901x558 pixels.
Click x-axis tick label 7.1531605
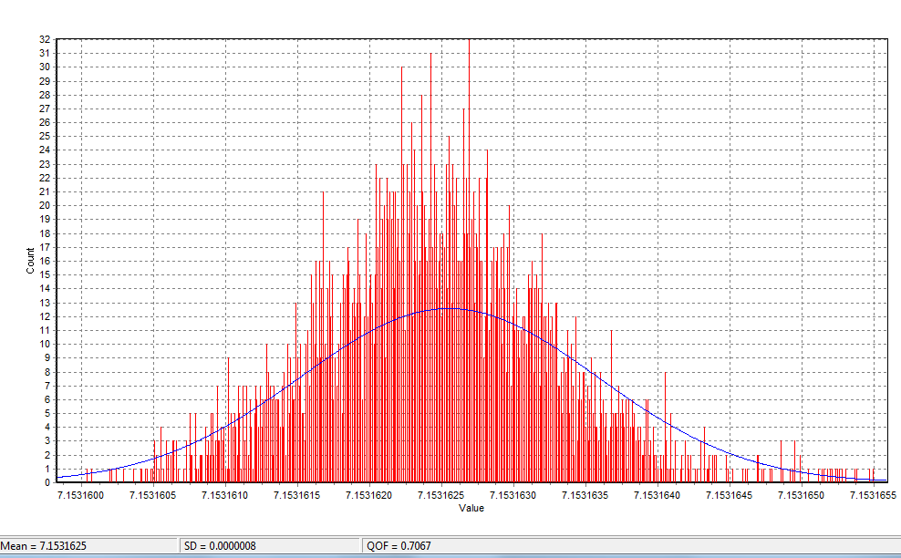[153, 495]
